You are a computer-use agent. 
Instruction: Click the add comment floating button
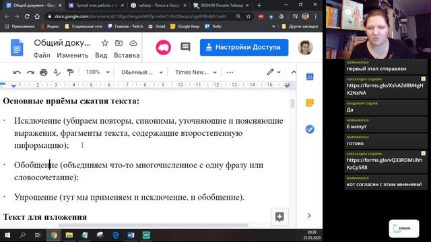[279, 216]
